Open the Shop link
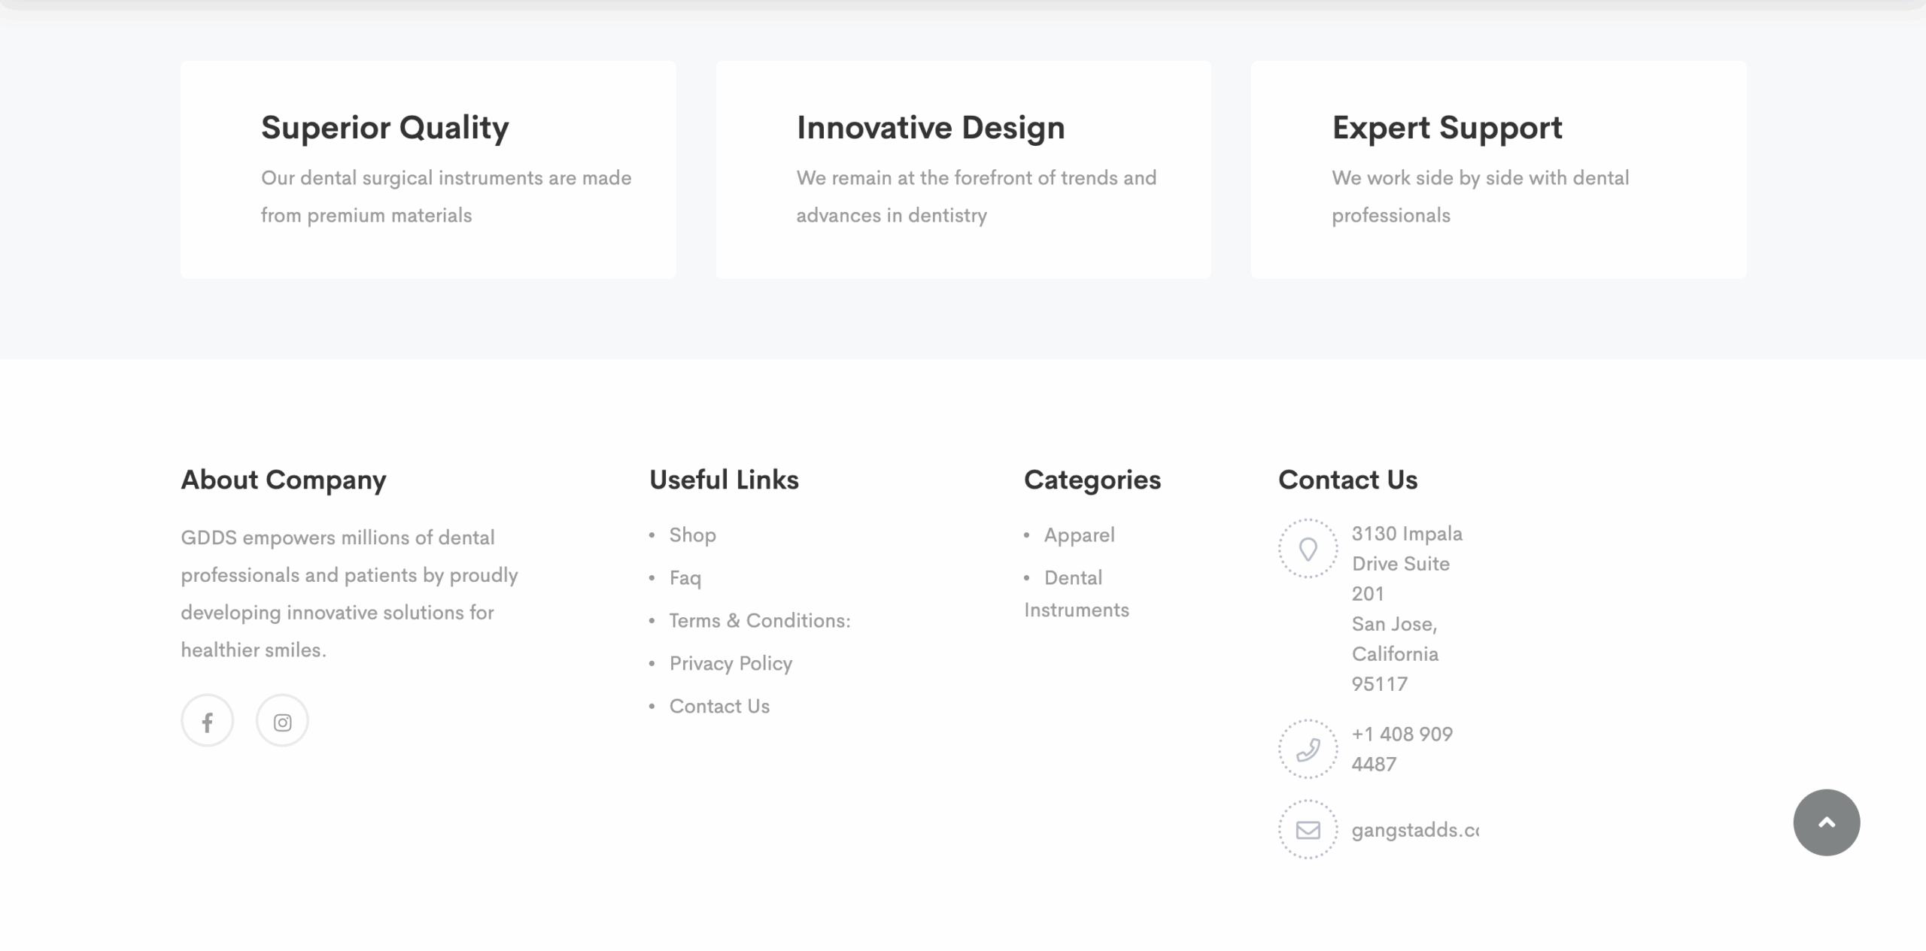Image resolution: width=1926 pixels, height=951 pixels. (693, 535)
